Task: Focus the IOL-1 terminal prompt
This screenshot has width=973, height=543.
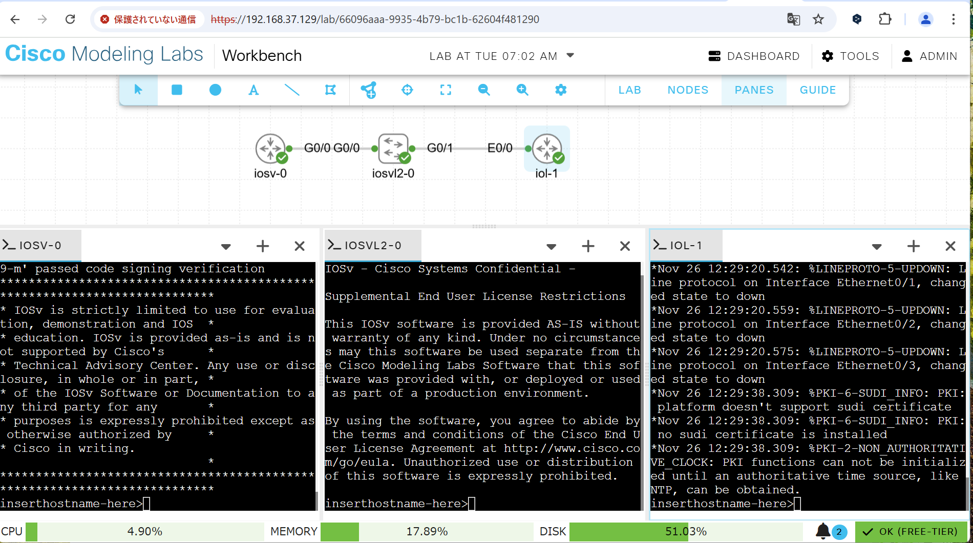Action: (x=726, y=504)
